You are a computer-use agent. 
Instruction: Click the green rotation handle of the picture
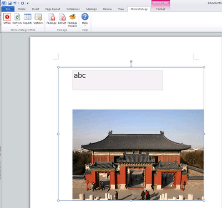(x=131, y=62)
